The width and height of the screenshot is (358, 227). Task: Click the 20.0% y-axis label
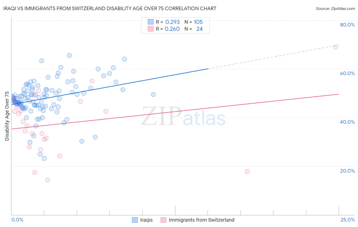point(347,171)
